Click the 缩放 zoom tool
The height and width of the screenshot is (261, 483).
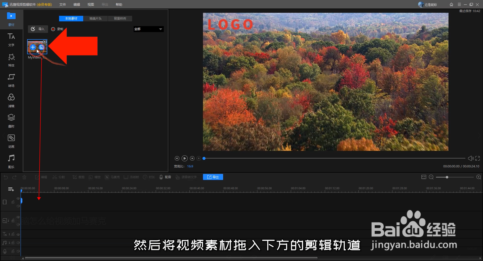click(95, 177)
